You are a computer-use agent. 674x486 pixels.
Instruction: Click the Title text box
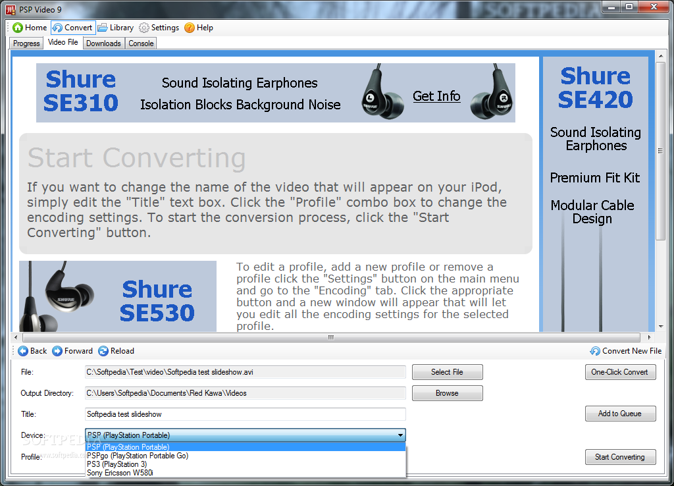tap(246, 414)
